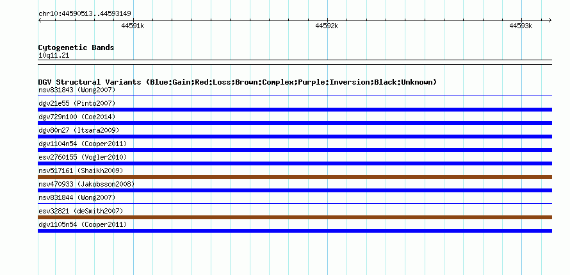Click the thin nsv831843 variant line
The image size is (570, 275).
(x=295, y=96)
